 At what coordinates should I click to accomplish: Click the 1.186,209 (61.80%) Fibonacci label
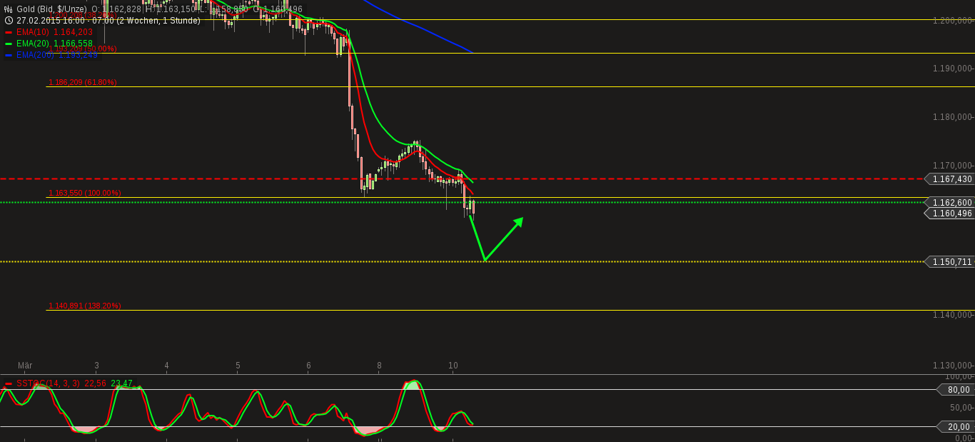pos(83,82)
